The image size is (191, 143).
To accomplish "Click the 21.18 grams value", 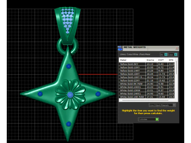I will pyautogui.click(x=150, y=81).
